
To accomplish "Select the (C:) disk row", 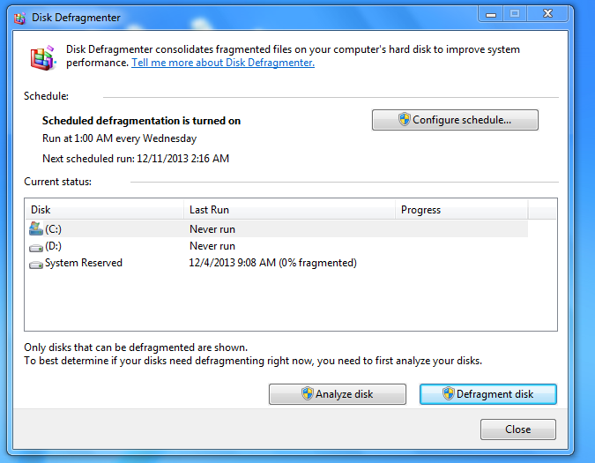I will click(x=277, y=228).
